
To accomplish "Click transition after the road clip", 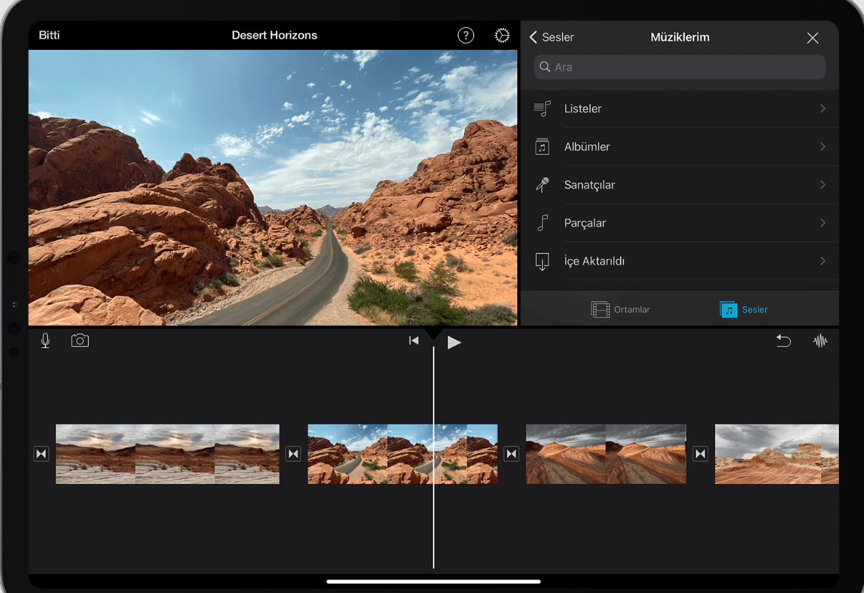I will coord(511,454).
